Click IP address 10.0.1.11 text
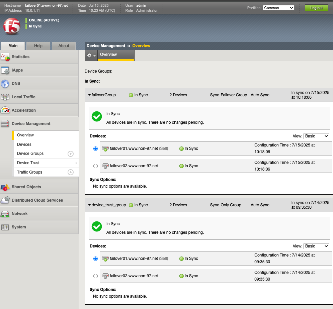 tap(32, 11)
